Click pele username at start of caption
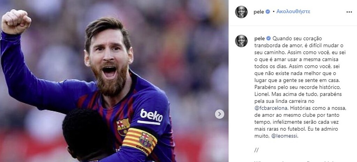The height and width of the screenshot is (162, 357). click(x=260, y=38)
